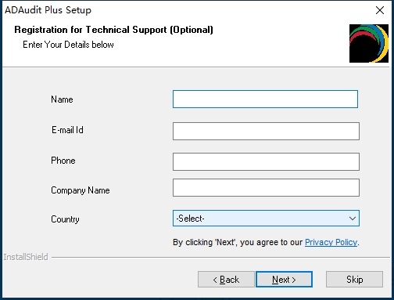This screenshot has width=394, height=300.
Task: Click the Phone label text
Action: [x=63, y=161]
